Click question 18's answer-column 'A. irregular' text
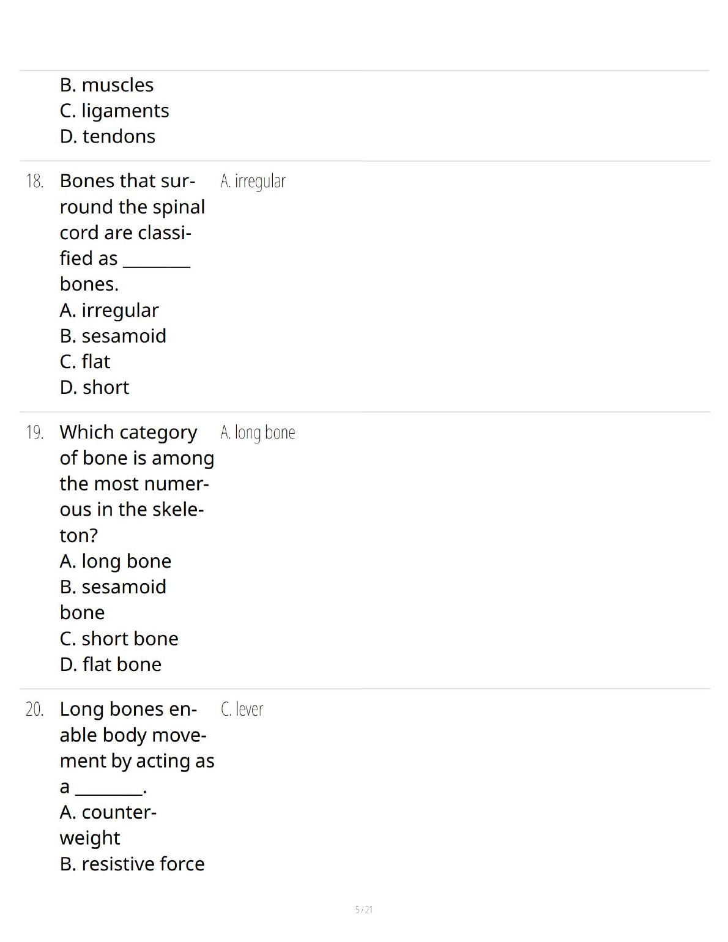728x942 pixels. (x=253, y=181)
